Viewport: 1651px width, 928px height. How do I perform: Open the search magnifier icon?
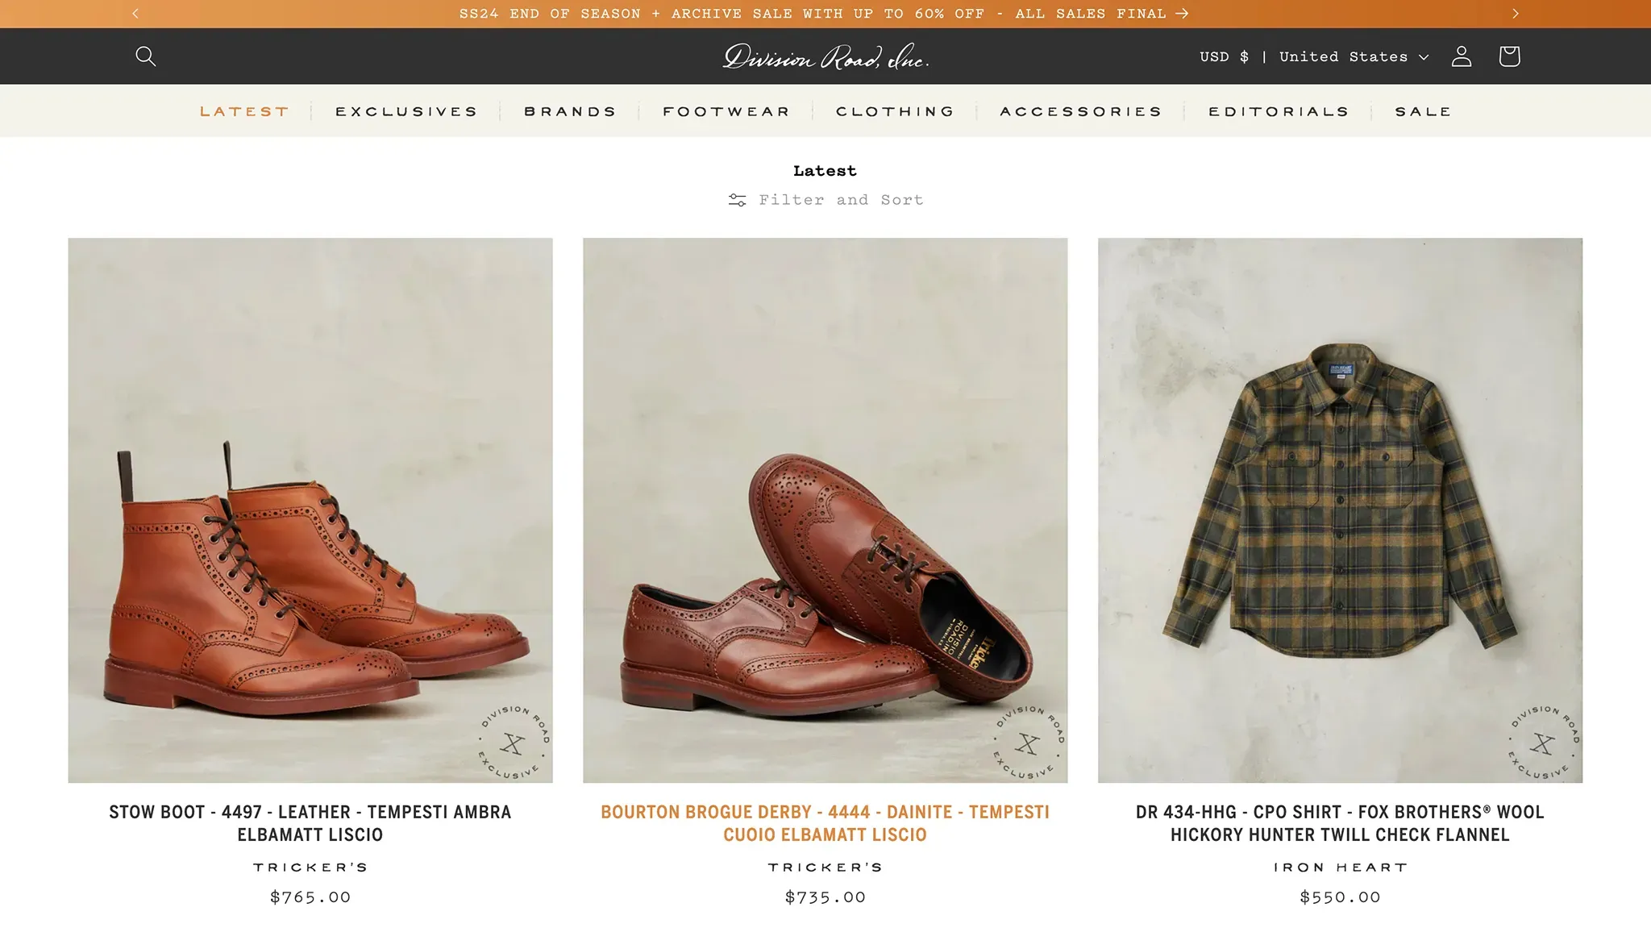point(145,56)
